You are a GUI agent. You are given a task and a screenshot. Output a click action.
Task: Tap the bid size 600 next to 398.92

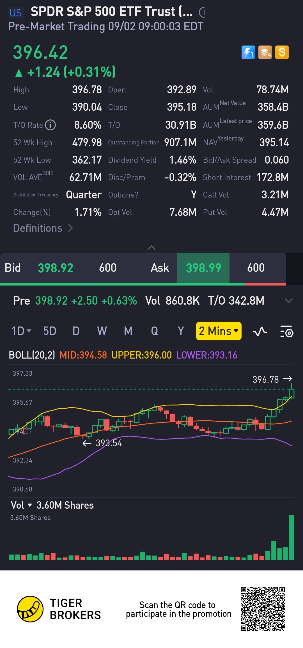pyautogui.click(x=108, y=268)
